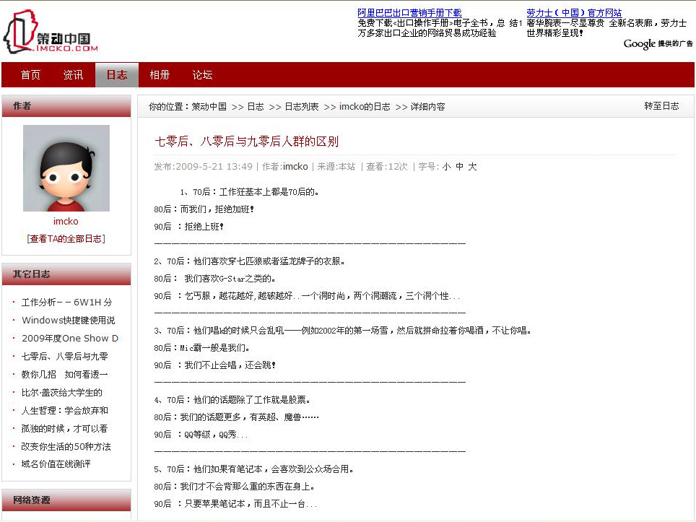
Task: Go to 日志列表 in the breadcrumb
Action: coord(301,107)
